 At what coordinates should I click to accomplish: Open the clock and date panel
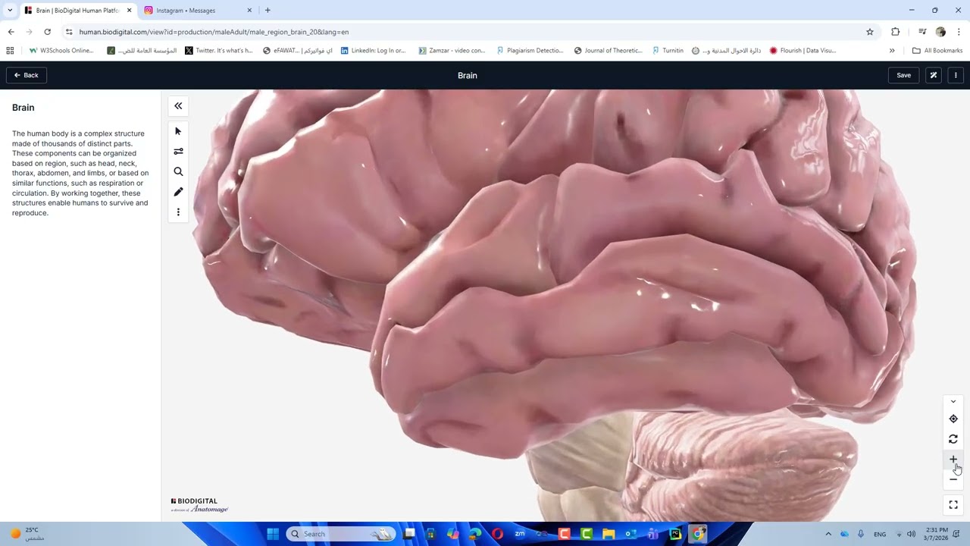937,534
